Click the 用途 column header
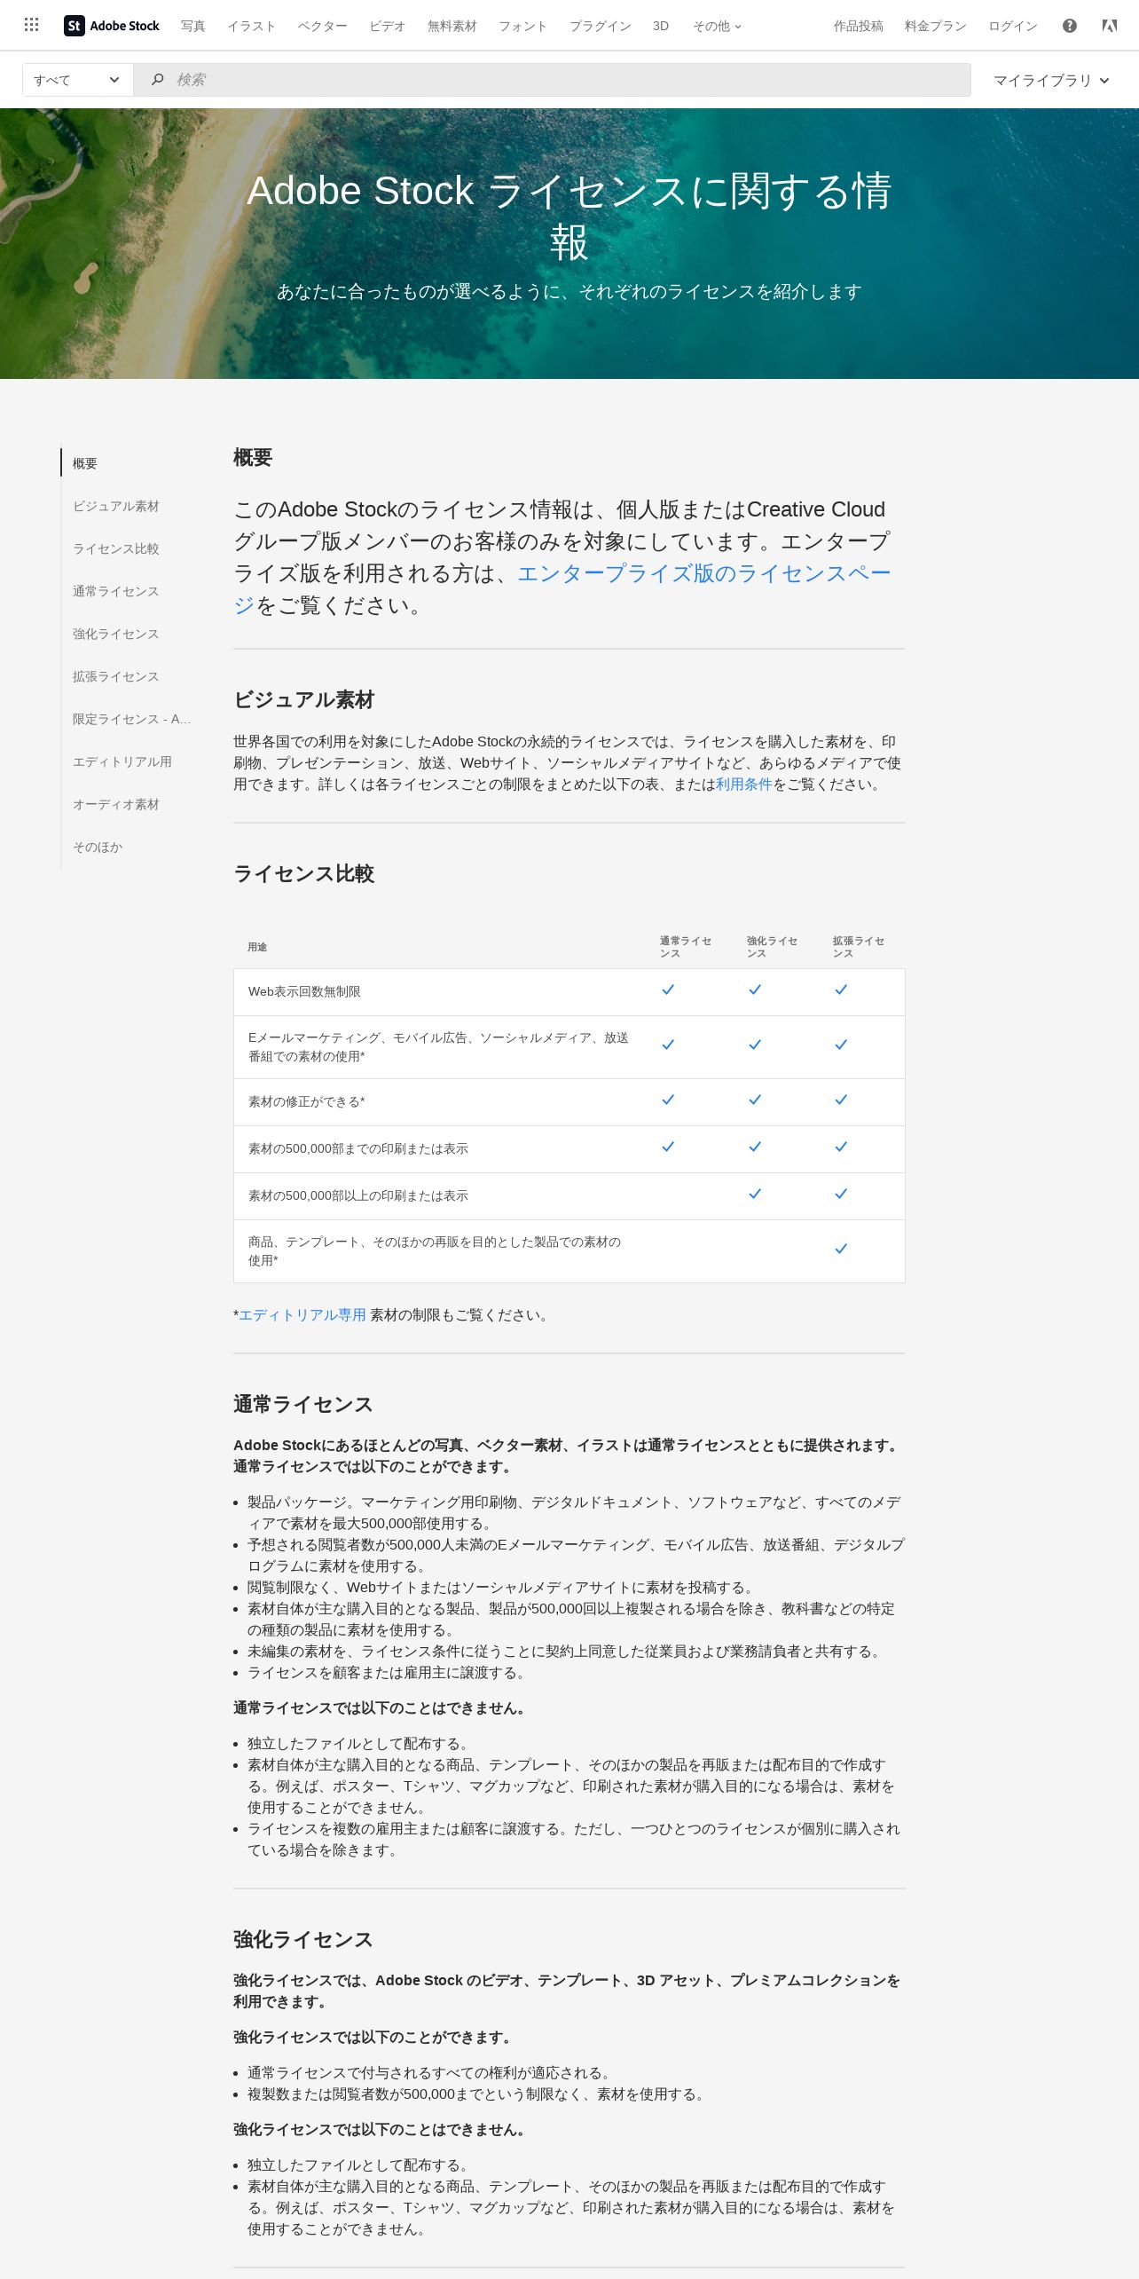 click(x=257, y=947)
